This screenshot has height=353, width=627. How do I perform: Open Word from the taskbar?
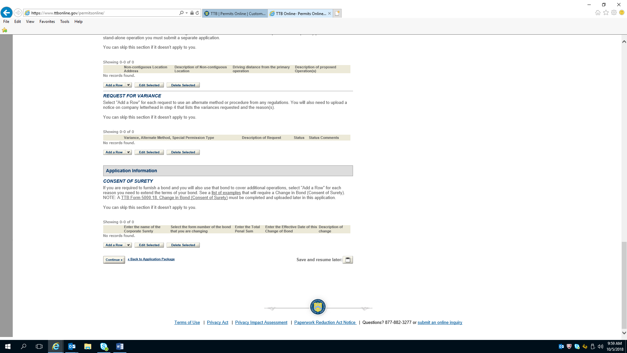tap(120, 346)
